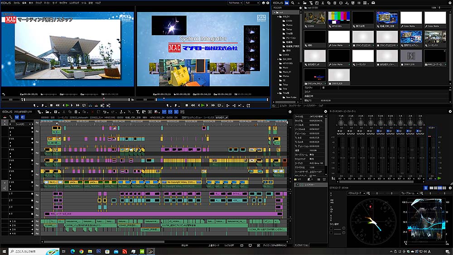453x255 pixels.
Task: Rewind the left player preview
Action: coord(58,106)
